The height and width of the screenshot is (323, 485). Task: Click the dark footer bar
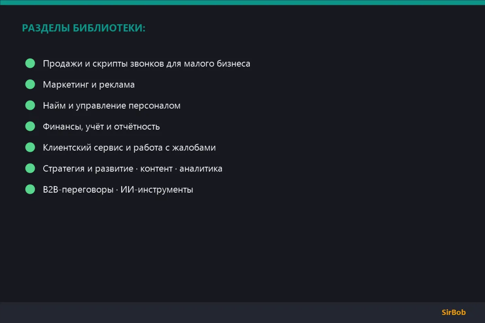tap(242, 313)
